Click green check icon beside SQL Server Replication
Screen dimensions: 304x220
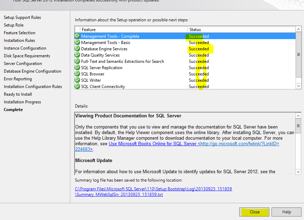(x=77, y=67)
